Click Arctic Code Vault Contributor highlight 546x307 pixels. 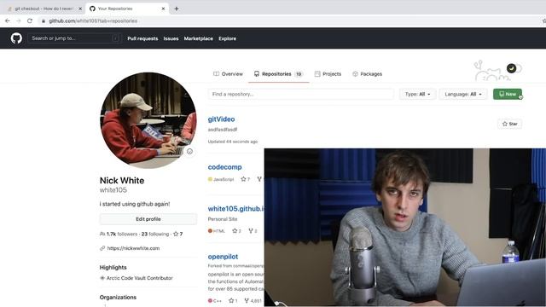[x=139, y=278]
